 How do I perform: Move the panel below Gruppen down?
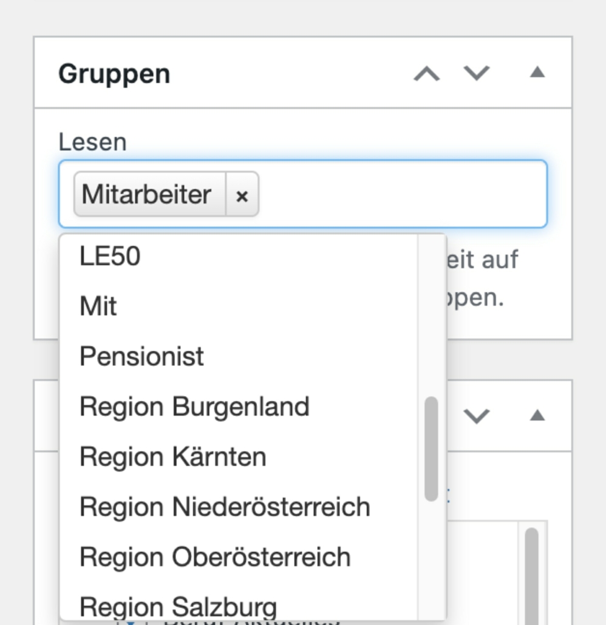(x=477, y=416)
